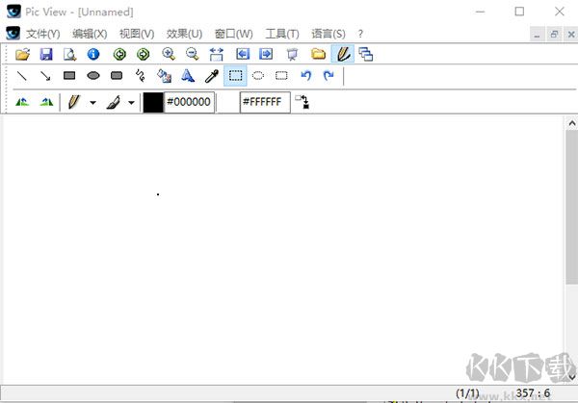578x403 pixels.
Task: Click the fit-to-window resize icon
Action: [217, 54]
